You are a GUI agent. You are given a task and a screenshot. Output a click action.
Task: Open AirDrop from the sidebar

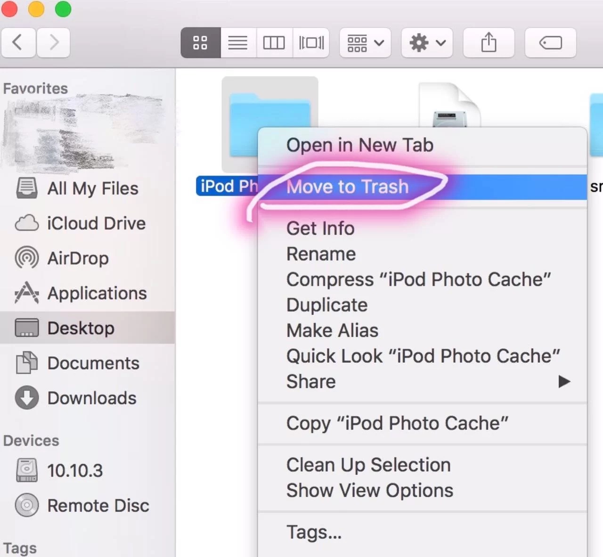coord(78,258)
